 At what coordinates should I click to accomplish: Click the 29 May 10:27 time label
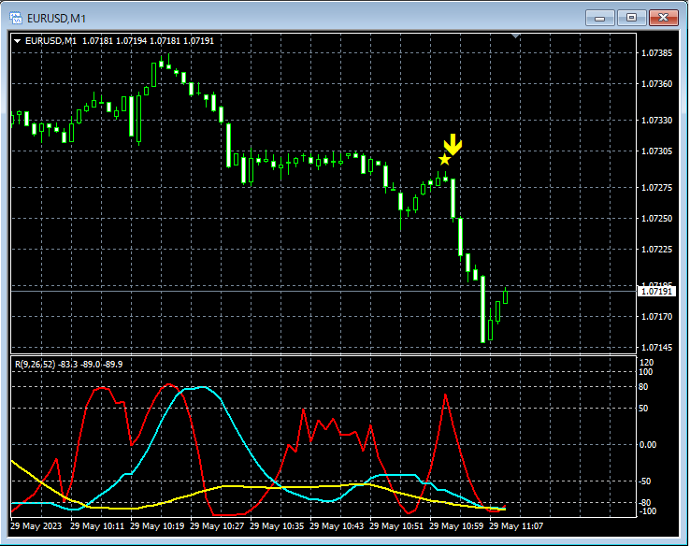pos(218,526)
